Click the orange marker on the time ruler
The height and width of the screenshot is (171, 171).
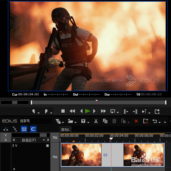coord(74,141)
